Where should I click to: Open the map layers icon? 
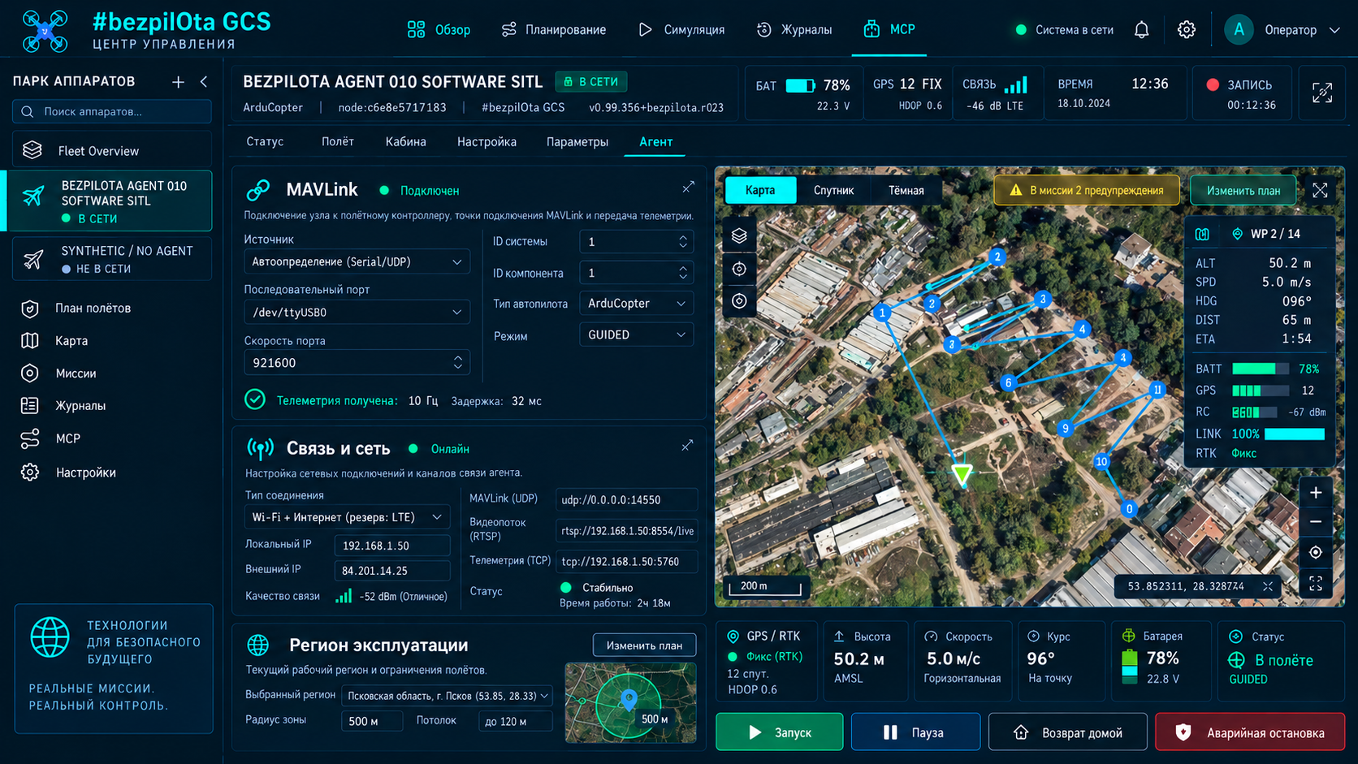point(739,236)
